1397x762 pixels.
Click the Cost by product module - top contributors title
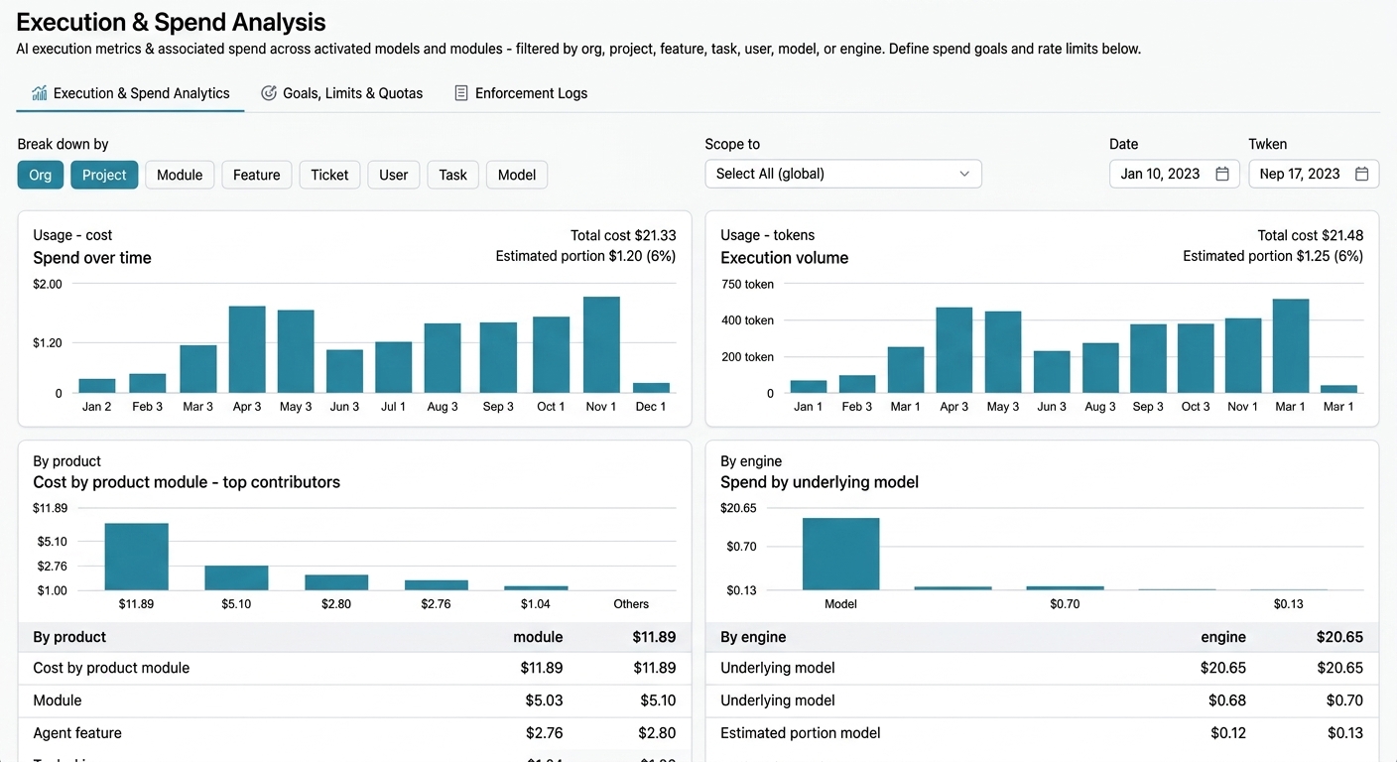point(187,482)
